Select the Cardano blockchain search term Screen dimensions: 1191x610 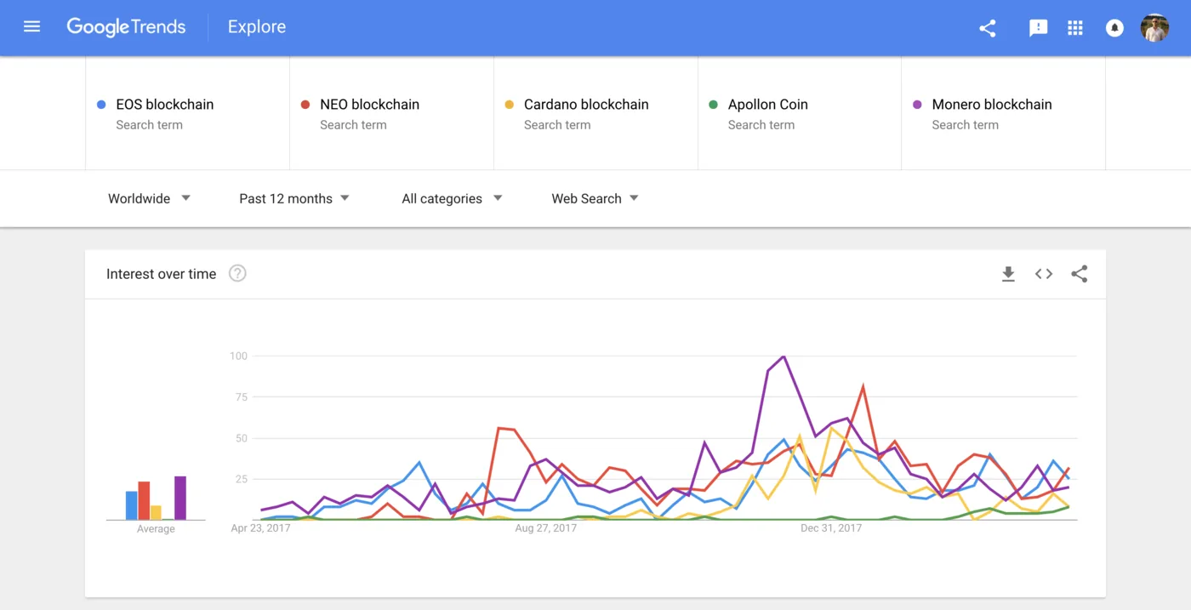[595, 113]
